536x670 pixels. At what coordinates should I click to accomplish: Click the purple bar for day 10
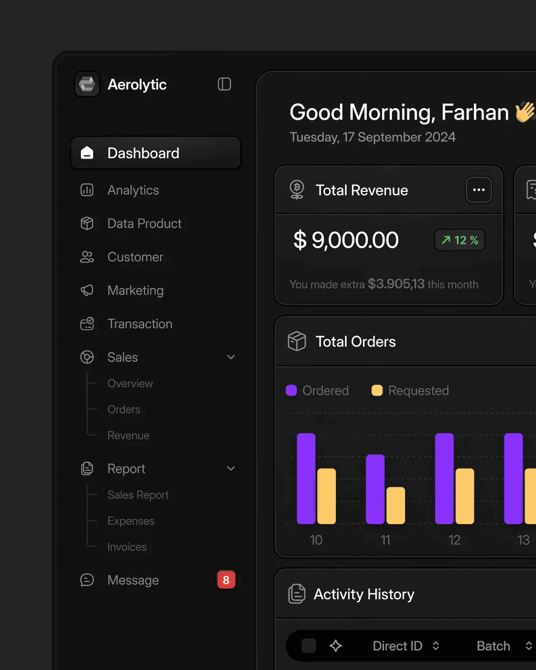pos(306,479)
